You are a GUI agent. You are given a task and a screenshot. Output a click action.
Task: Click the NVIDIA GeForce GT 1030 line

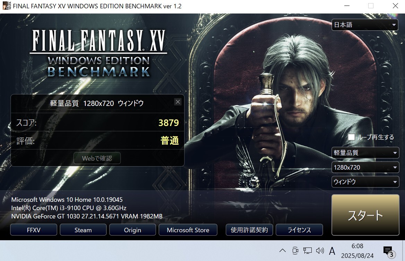(87, 216)
